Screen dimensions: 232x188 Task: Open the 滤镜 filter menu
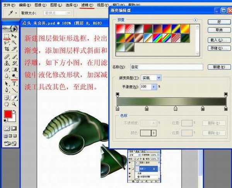click(x=87, y=5)
